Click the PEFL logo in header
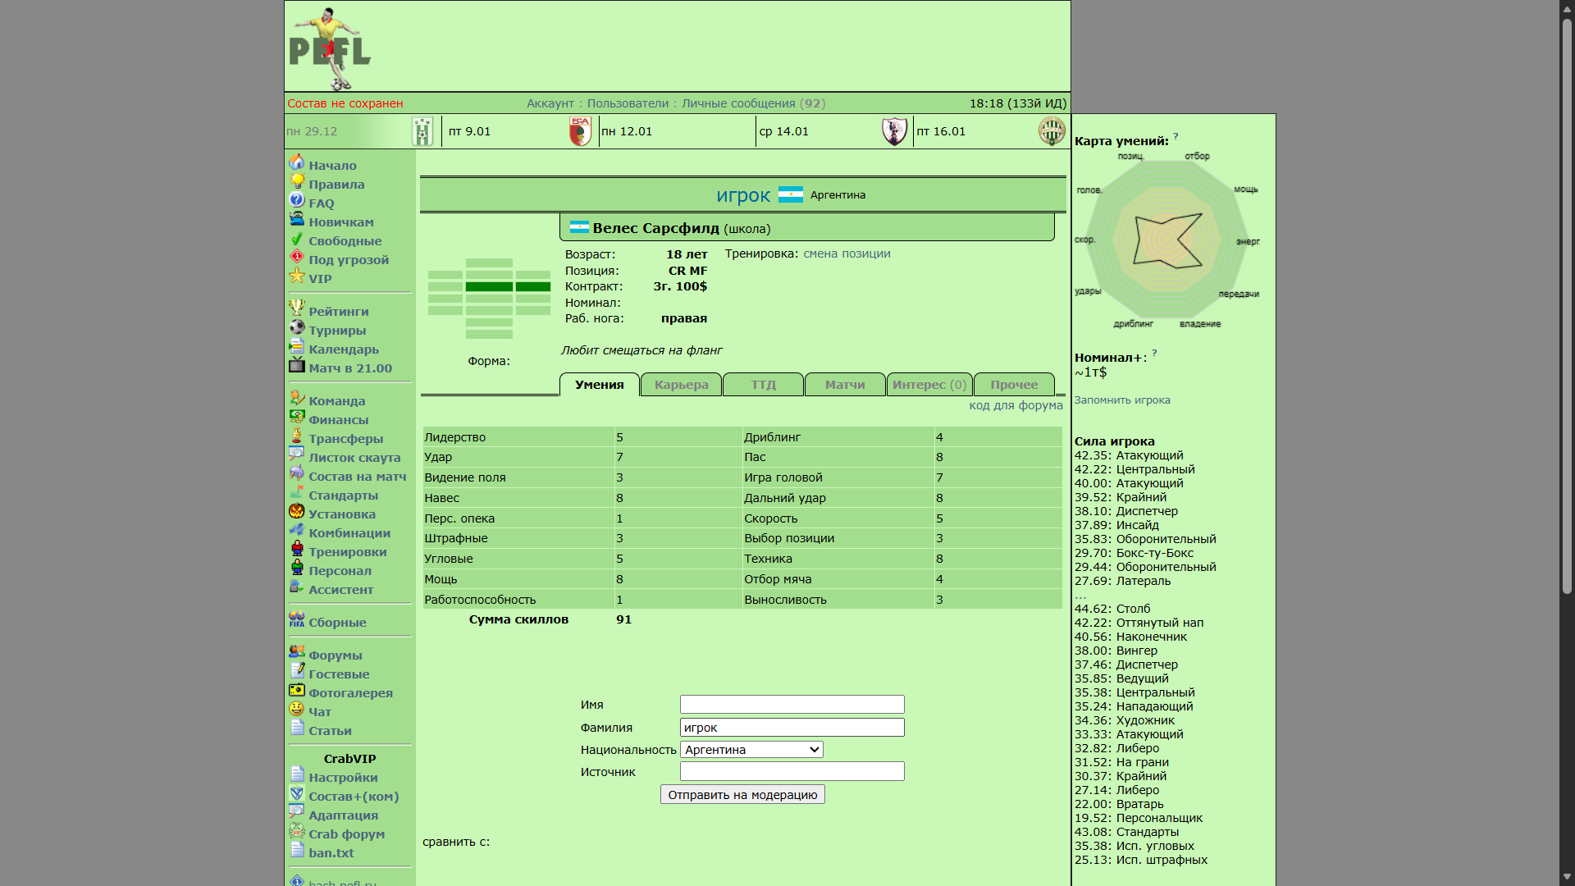This screenshot has height=886, width=1575. (x=330, y=49)
